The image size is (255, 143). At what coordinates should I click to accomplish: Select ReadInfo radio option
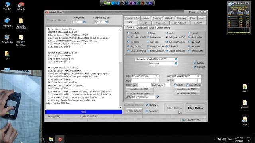(128, 33)
